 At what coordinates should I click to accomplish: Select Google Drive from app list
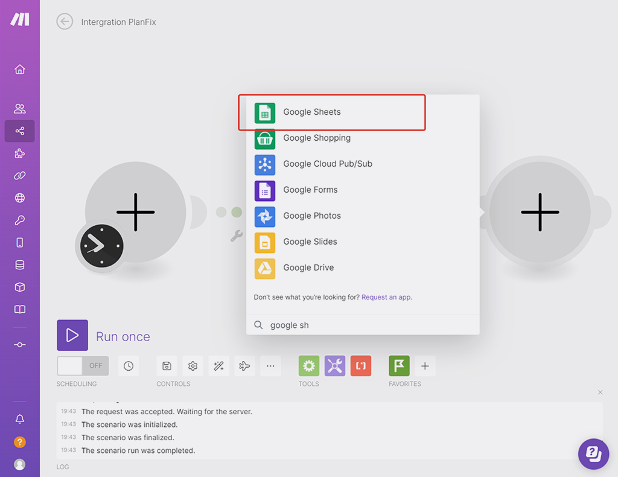click(x=363, y=268)
